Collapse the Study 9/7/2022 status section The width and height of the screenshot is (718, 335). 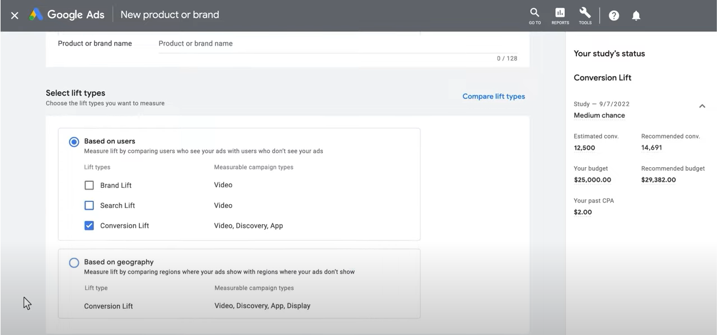pyautogui.click(x=702, y=106)
